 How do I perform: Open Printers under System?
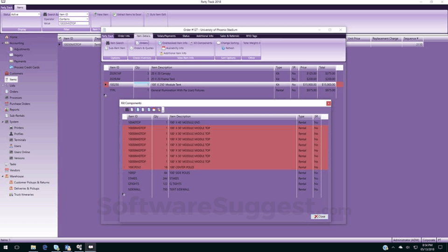pyautogui.click(x=16, y=128)
